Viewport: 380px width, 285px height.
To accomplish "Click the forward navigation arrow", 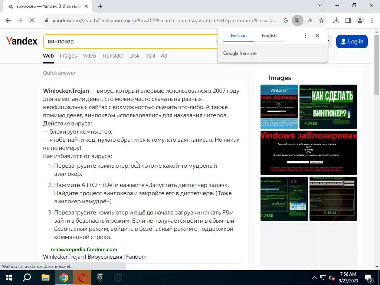I will point(20,21).
